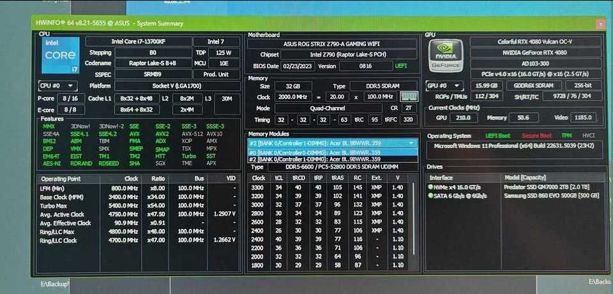Click the green status dot for NVMe drive
The height and width of the screenshot is (294, 613).
(x=431, y=187)
